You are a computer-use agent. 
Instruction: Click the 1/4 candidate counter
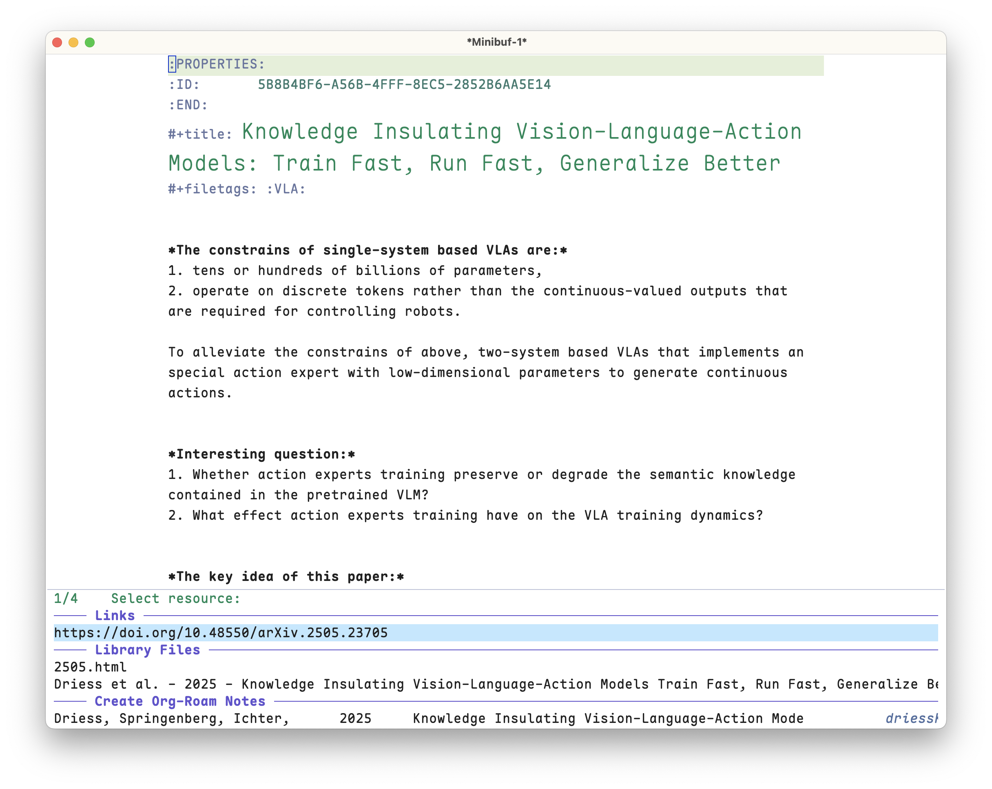tap(66, 598)
